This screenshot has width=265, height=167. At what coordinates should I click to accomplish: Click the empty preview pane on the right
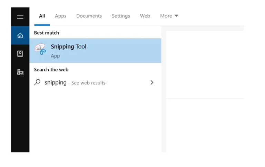205,65
